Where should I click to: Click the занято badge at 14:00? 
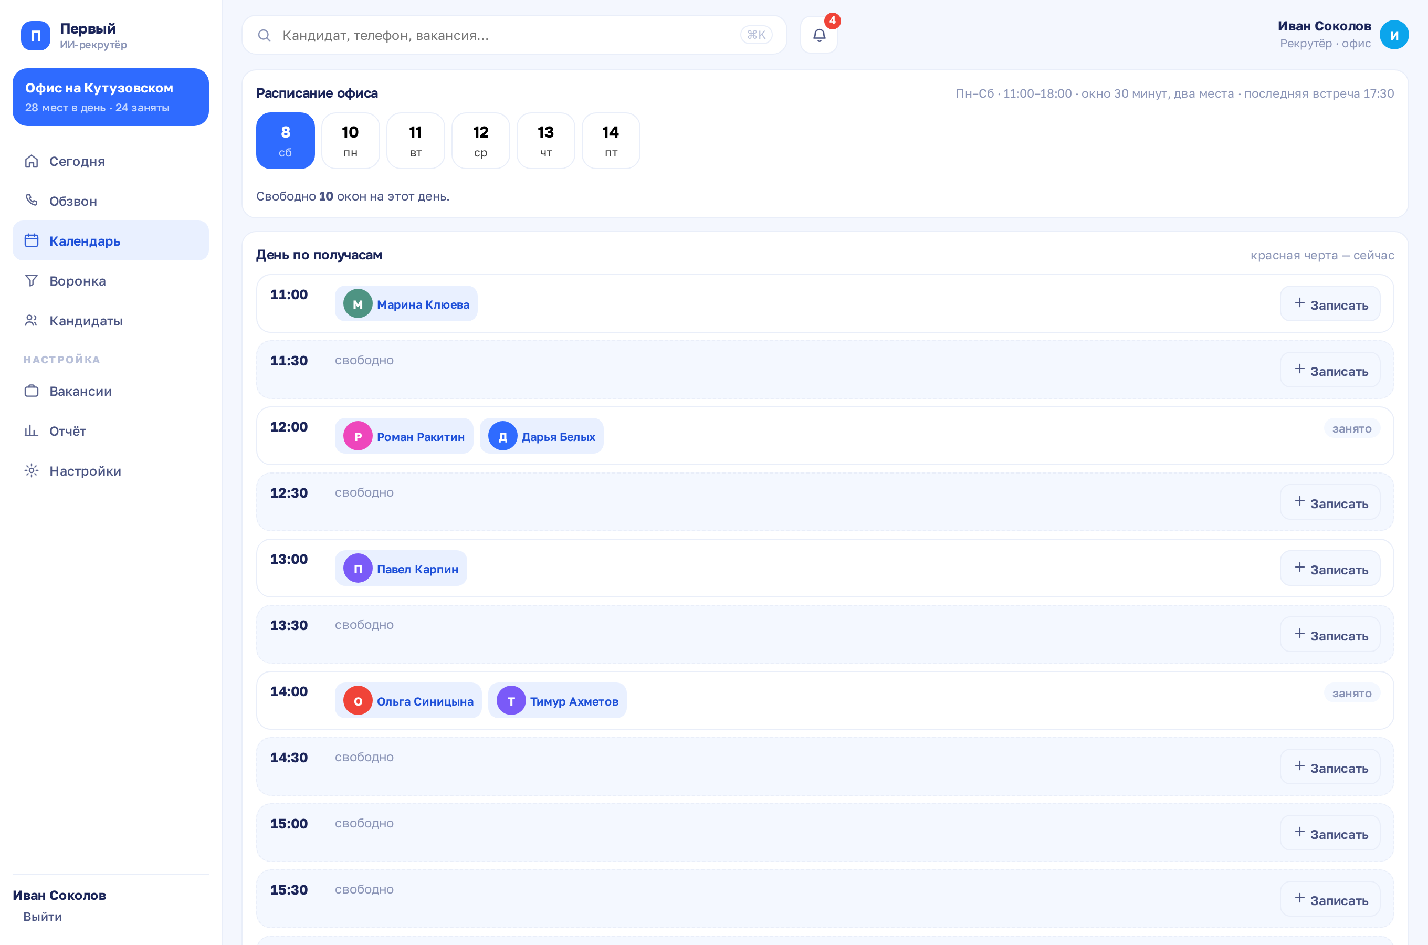[1352, 693]
